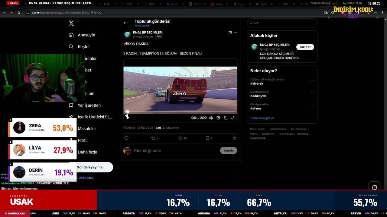Open Keşfet in the sidebar

(79, 47)
